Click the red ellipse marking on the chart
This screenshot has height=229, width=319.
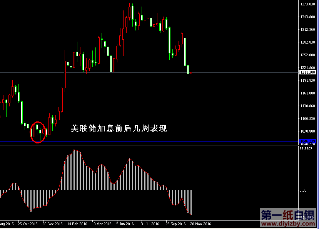pyautogui.click(x=38, y=132)
